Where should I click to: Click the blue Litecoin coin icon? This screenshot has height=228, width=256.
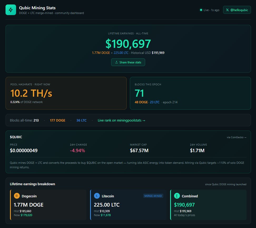click(x=97, y=196)
